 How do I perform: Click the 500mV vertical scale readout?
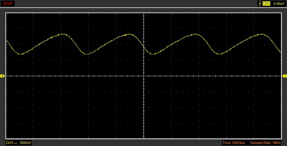pos(25,143)
